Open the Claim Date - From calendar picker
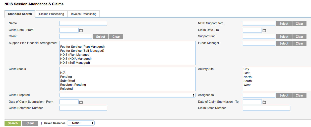The image size is (311, 127). tap(81, 30)
